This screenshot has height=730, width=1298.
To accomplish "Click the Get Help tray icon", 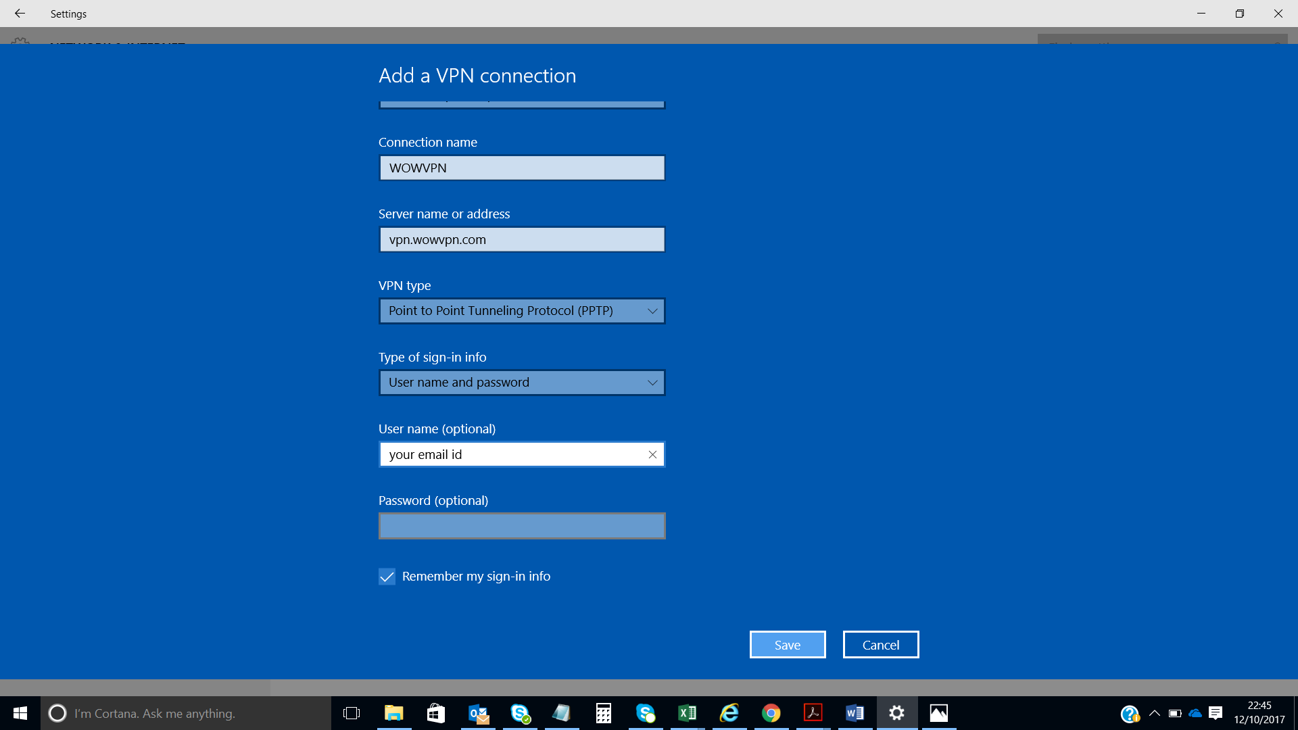I will point(1130,714).
